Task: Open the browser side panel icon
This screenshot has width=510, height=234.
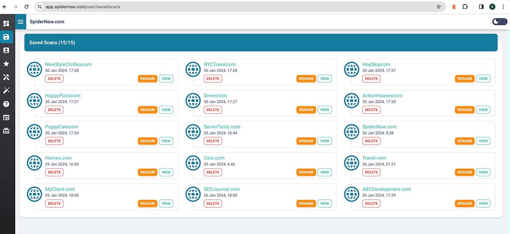Action: 481,7
